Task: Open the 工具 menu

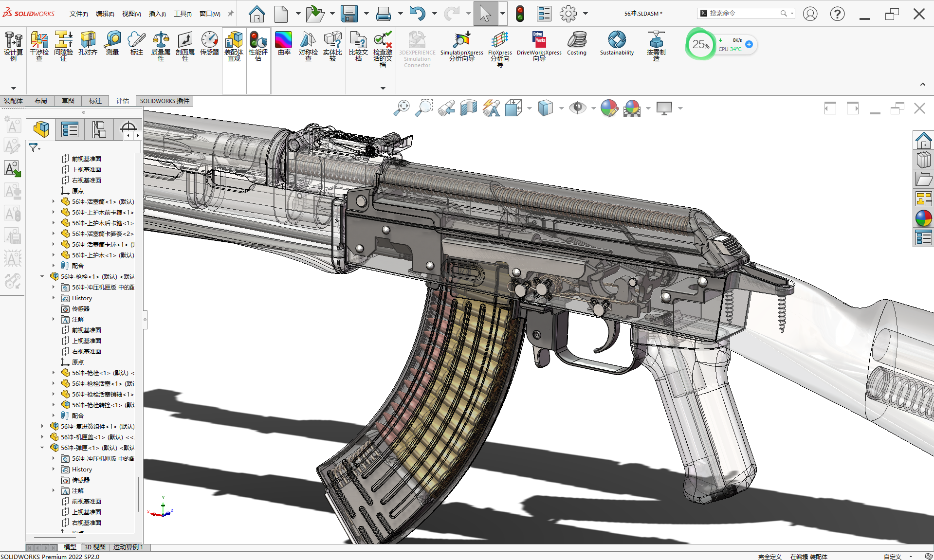Action: 183,14
